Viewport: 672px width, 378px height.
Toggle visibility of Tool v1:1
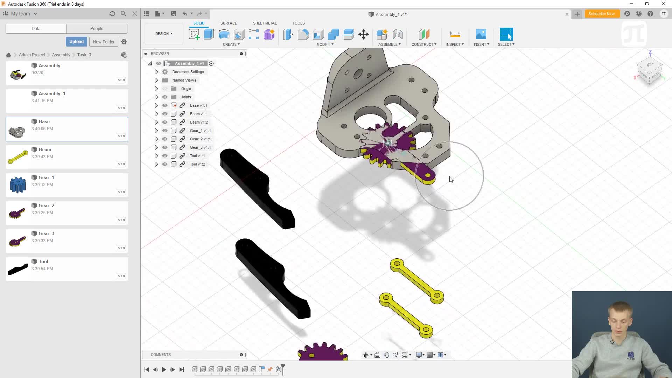pos(165,156)
